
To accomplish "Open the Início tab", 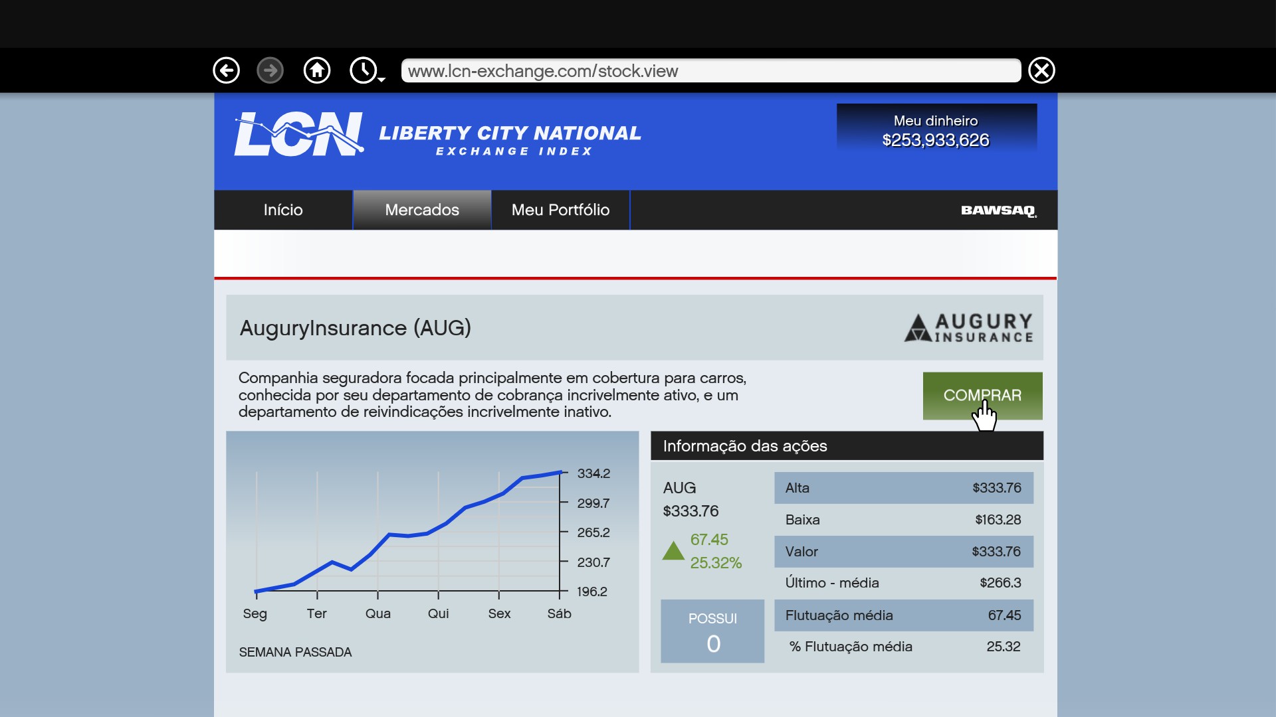I will tap(283, 210).
